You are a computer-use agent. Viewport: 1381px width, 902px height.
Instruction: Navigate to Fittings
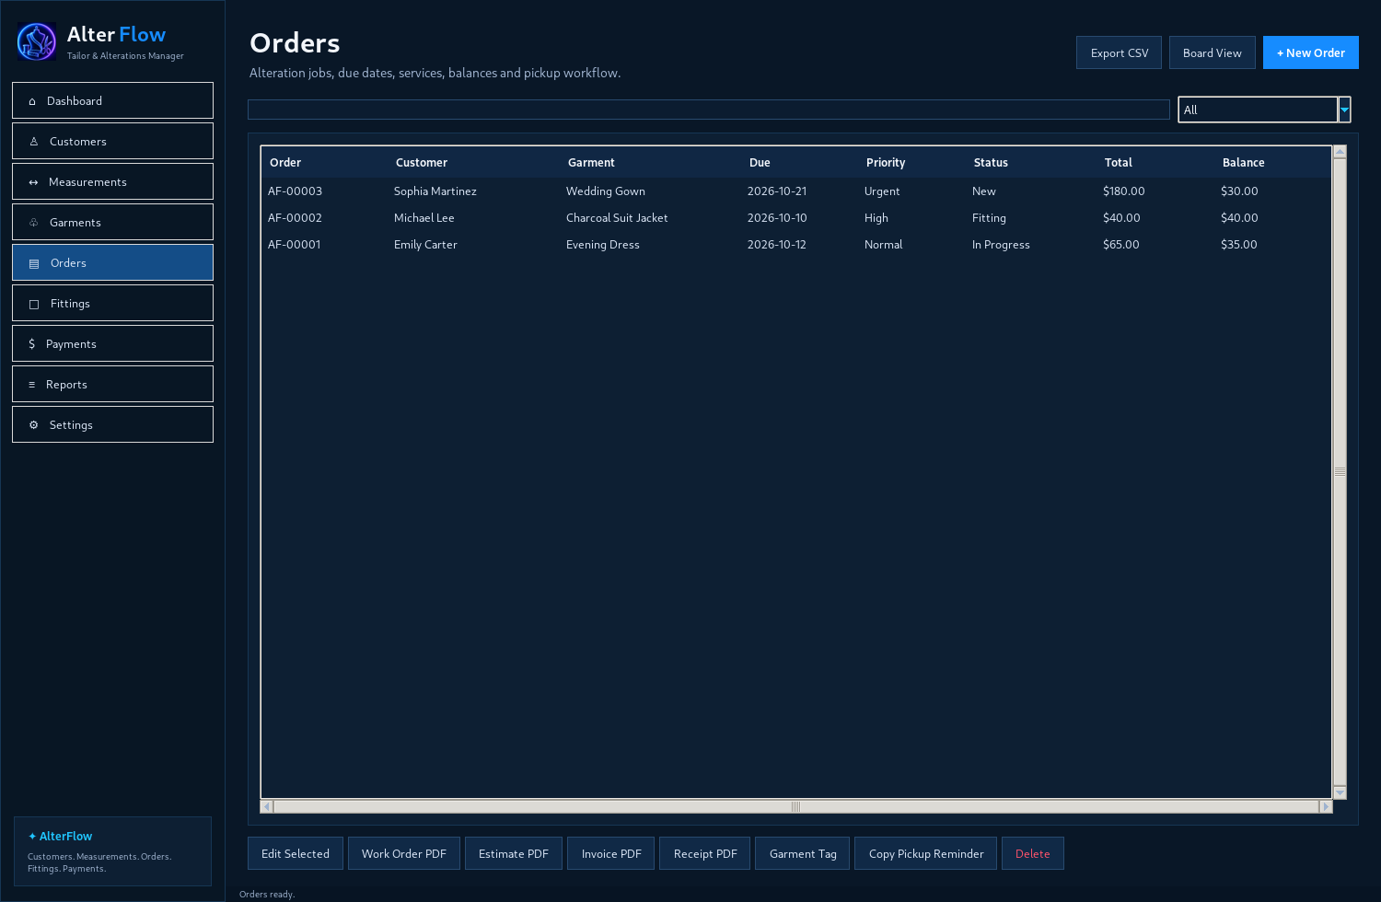[112, 303]
